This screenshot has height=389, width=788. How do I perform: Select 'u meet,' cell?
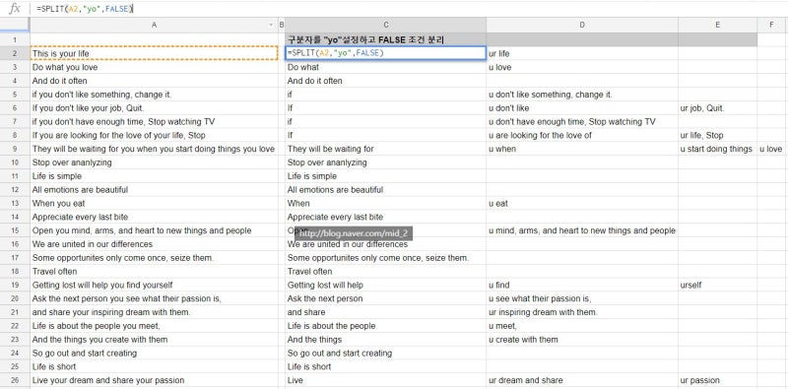click(x=582, y=326)
